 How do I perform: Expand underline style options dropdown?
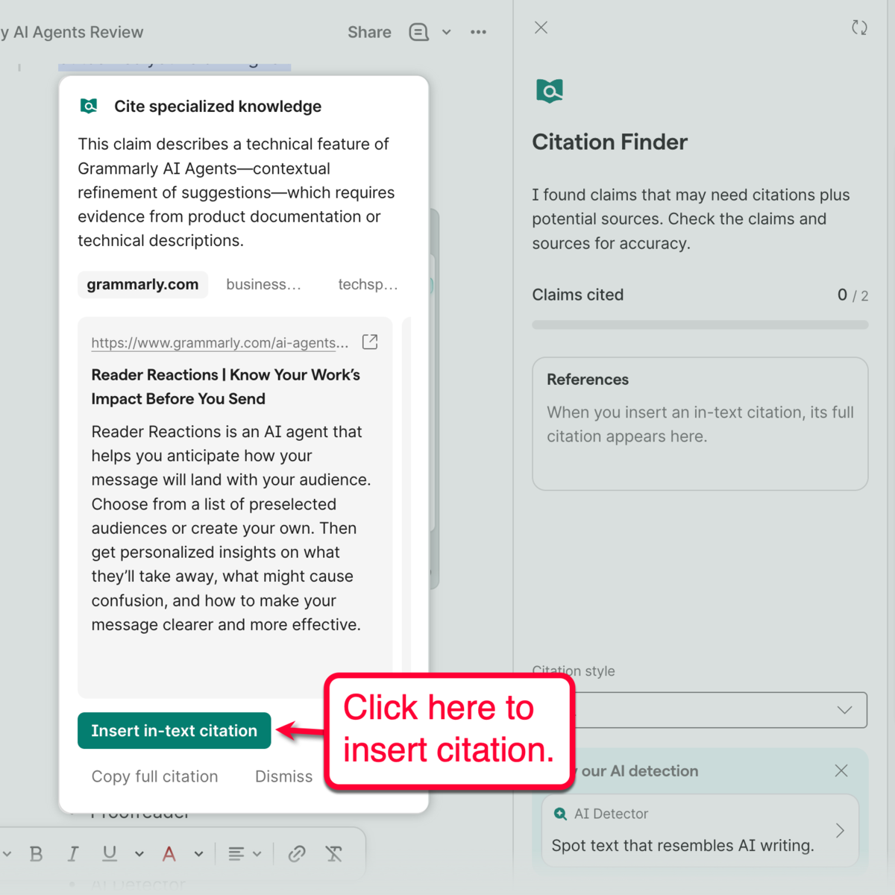click(x=139, y=854)
